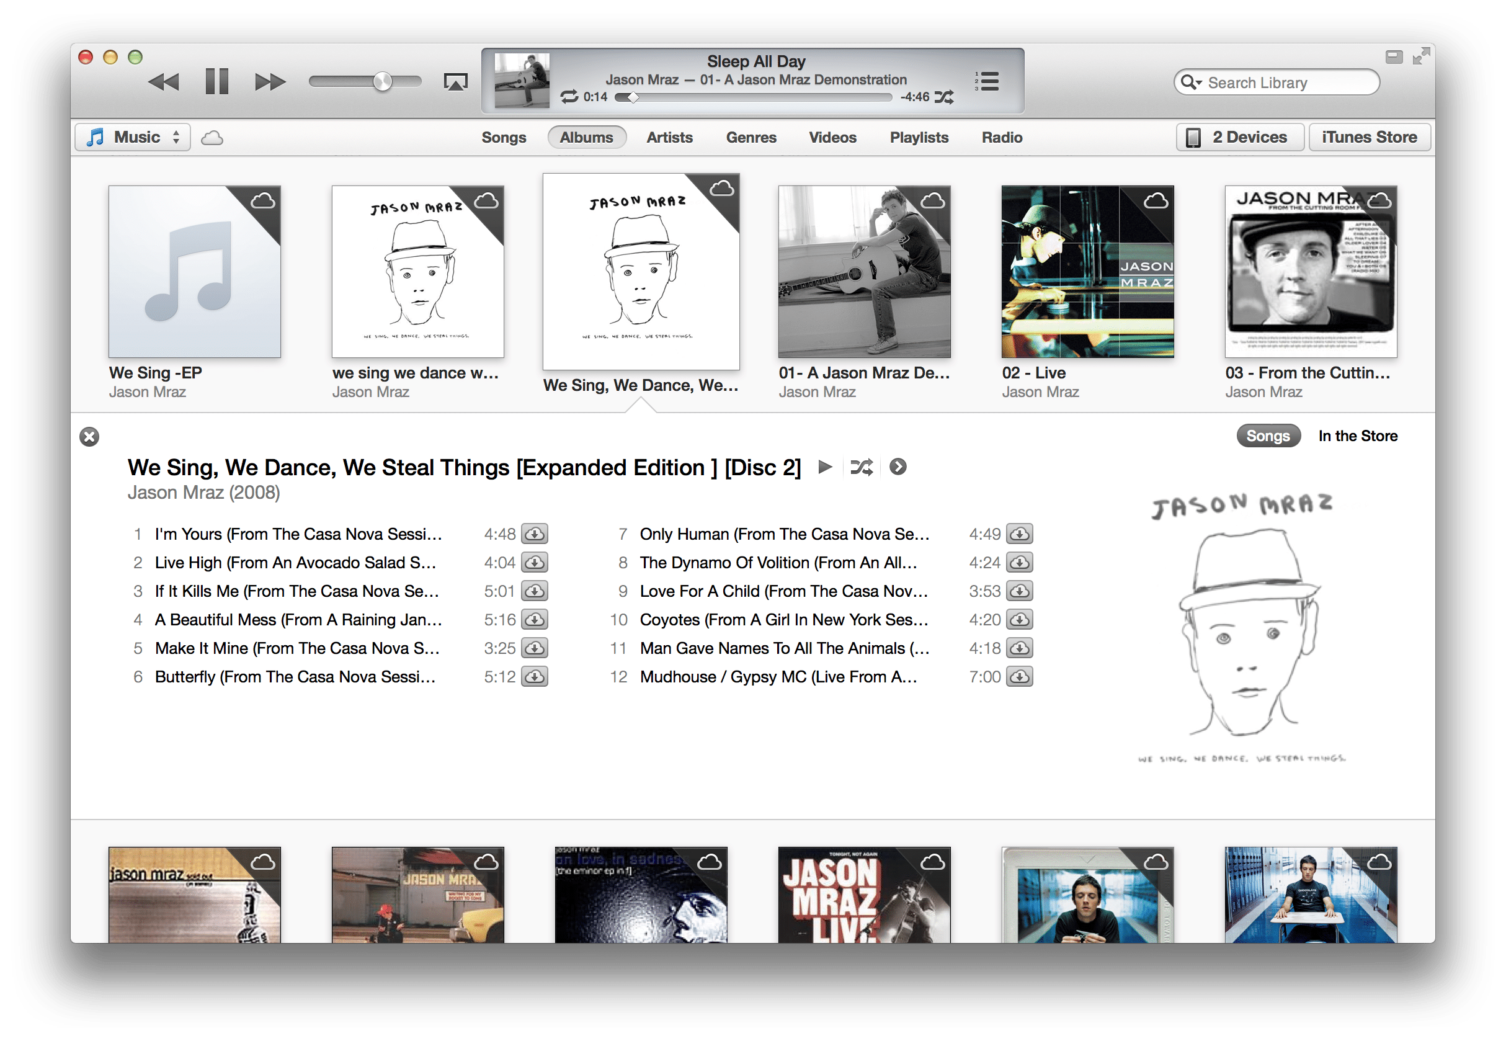Click the Search Library field

point(1276,83)
